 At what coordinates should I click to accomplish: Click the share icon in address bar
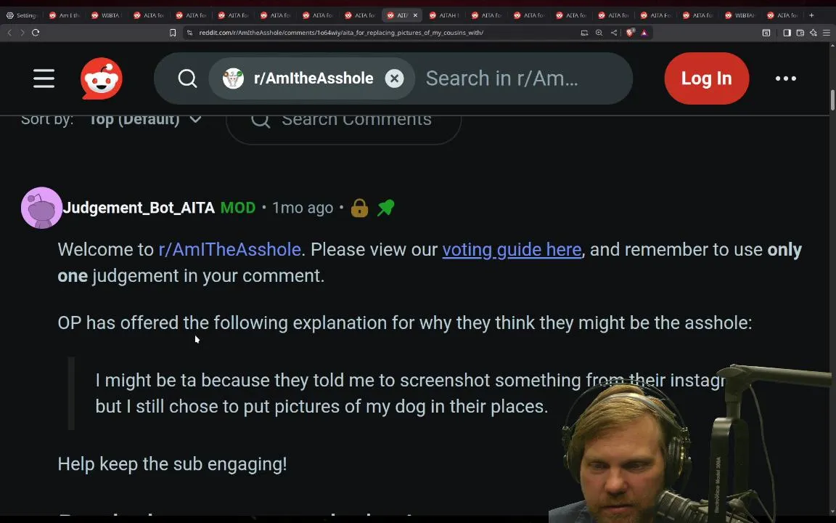coord(614,33)
